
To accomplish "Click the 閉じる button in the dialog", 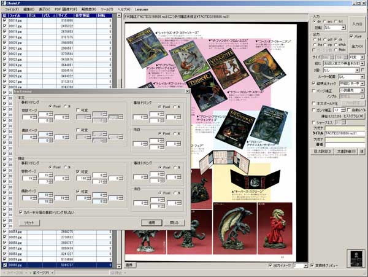I will (x=174, y=222).
